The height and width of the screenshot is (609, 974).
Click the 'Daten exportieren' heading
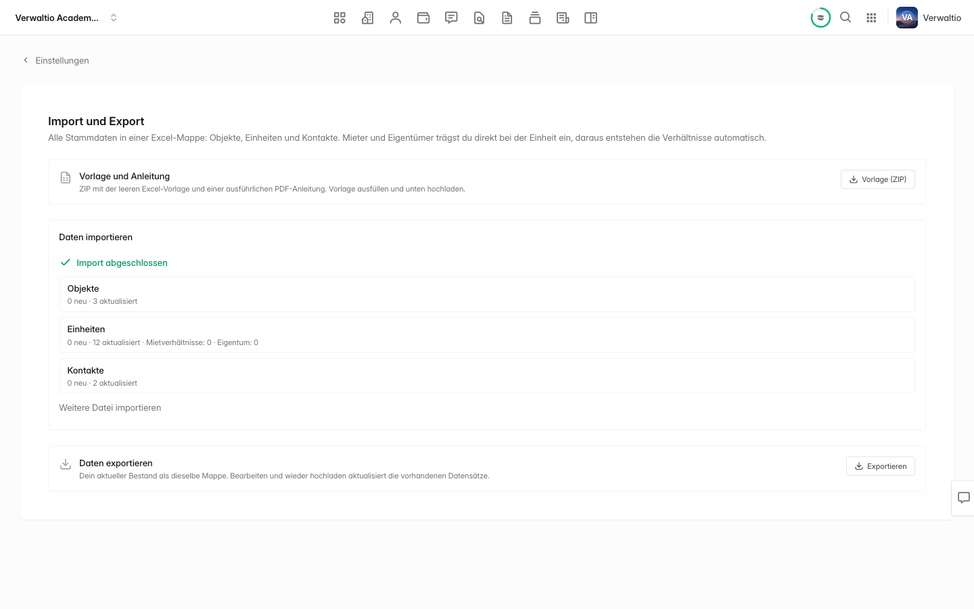[116, 464]
